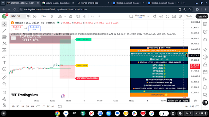Open the Fibonacci tools group
The width and height of the screenshot is (209, 117).
point(4,37)
